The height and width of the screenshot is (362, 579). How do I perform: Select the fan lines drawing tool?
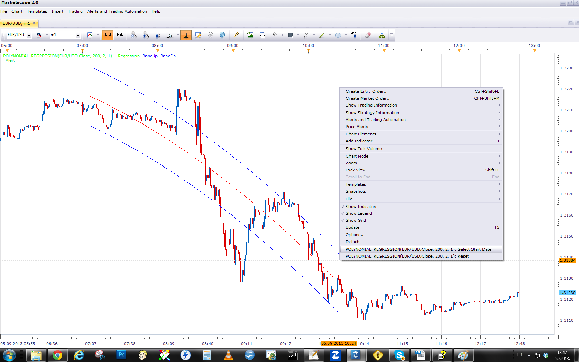pyautogui.click(x=306, y=35)
